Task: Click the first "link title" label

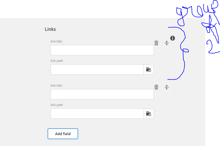Action: point(56,41)
